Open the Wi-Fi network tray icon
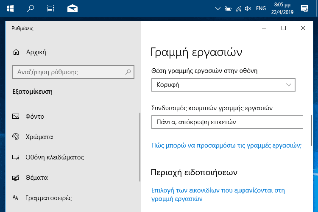This screenshot has width=318, height=212. pyautogui.click(x=239, y=9)
